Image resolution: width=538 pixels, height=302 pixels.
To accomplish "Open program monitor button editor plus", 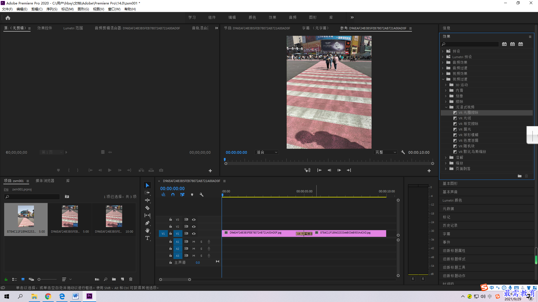I will pos(429,171).
